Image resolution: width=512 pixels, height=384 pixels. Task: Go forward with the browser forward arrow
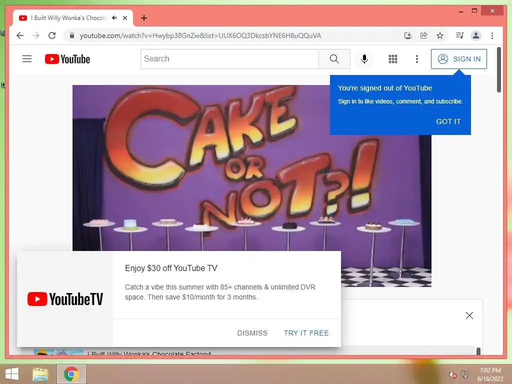click(x=36, y=35)
